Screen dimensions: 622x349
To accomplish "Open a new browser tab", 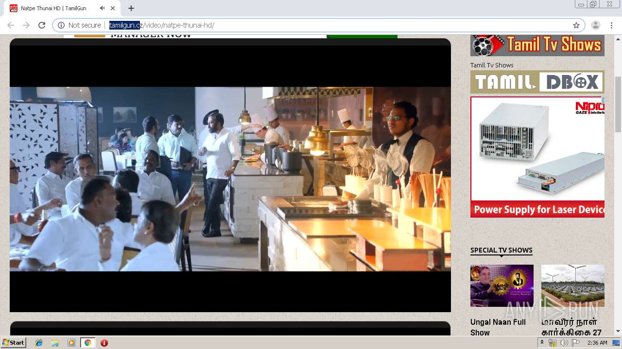I will (x=131, y=8).
